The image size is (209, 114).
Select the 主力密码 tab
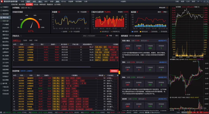coord(57,4)
